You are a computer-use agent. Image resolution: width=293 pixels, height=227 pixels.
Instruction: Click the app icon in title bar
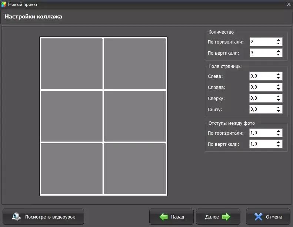pyautogui.click(x=4, y=4)
